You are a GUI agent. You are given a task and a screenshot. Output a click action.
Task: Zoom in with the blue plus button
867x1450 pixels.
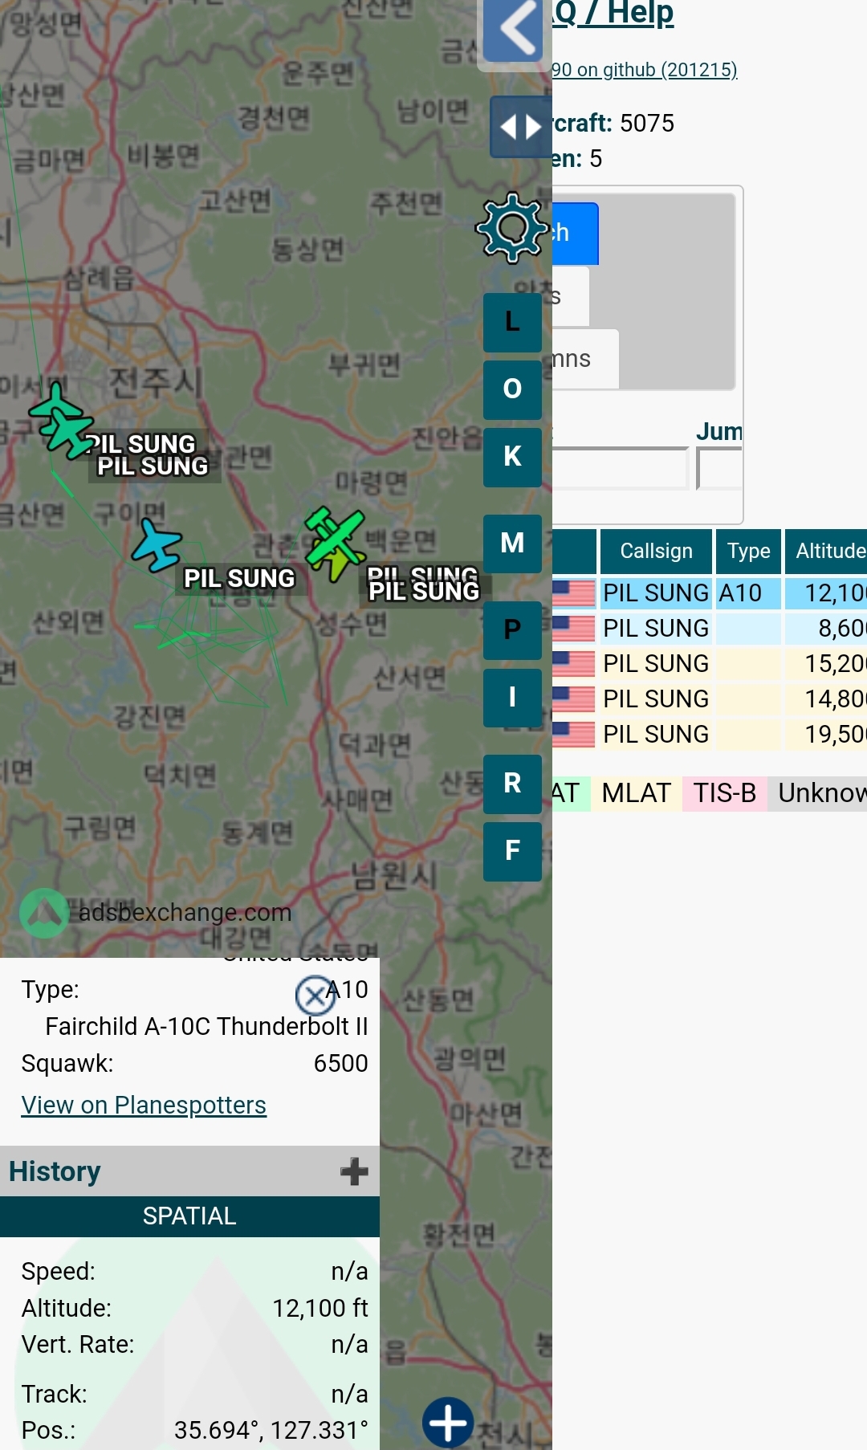[x=448, y=1423]
